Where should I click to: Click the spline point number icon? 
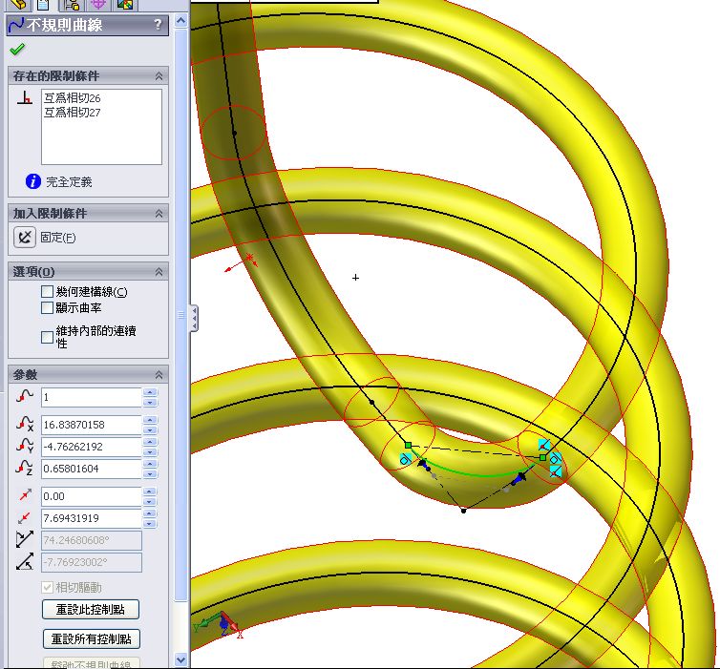click(x=25, y=396)
